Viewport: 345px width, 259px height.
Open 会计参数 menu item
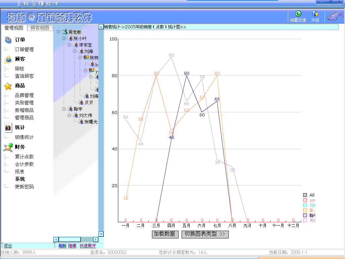click(24, 164)
